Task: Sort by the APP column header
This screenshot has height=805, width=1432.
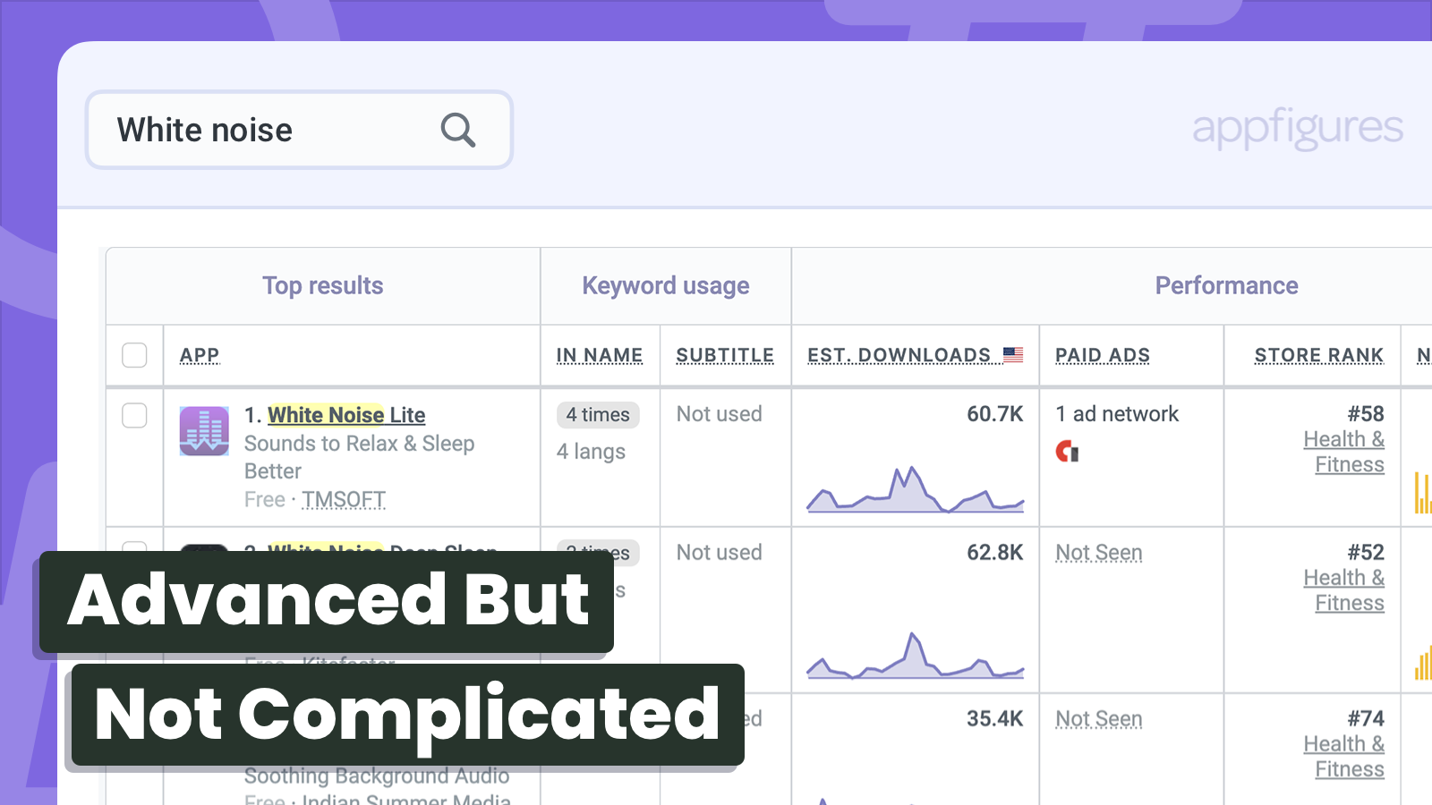Action: (200, 355)
